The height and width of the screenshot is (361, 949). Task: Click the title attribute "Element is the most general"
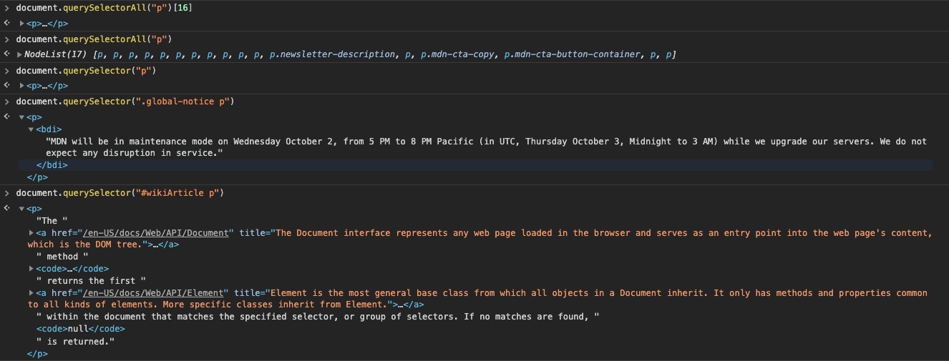[477, 299]
